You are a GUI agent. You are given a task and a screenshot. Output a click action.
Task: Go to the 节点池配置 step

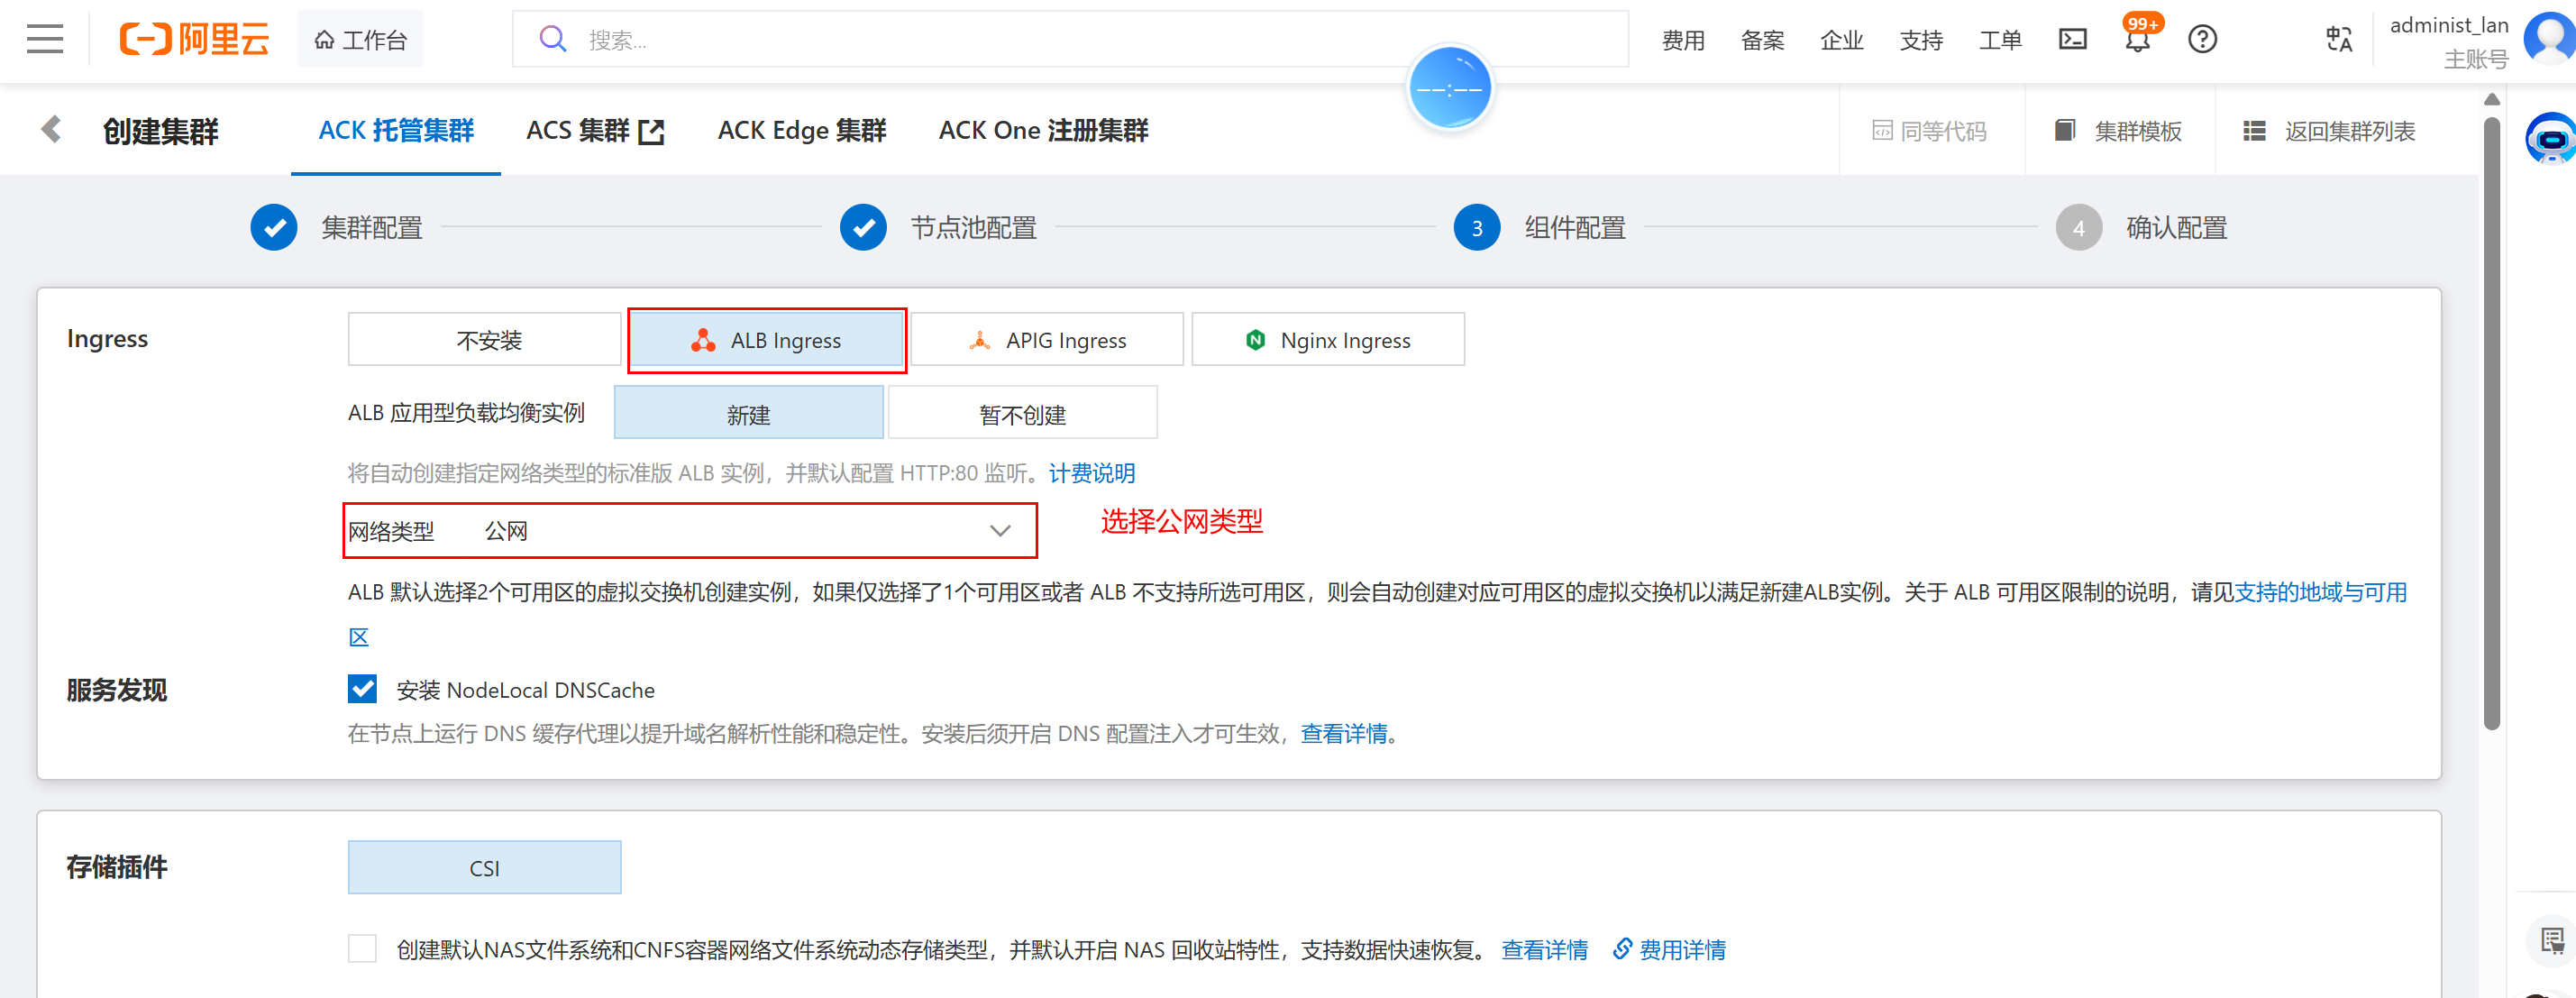[x=938, y=228]
